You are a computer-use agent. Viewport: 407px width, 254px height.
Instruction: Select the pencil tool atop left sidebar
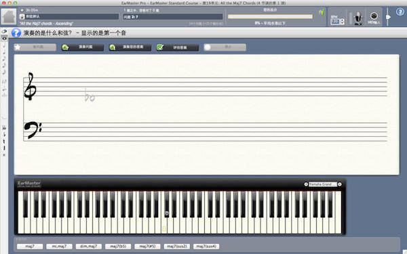tap(4, 31)
